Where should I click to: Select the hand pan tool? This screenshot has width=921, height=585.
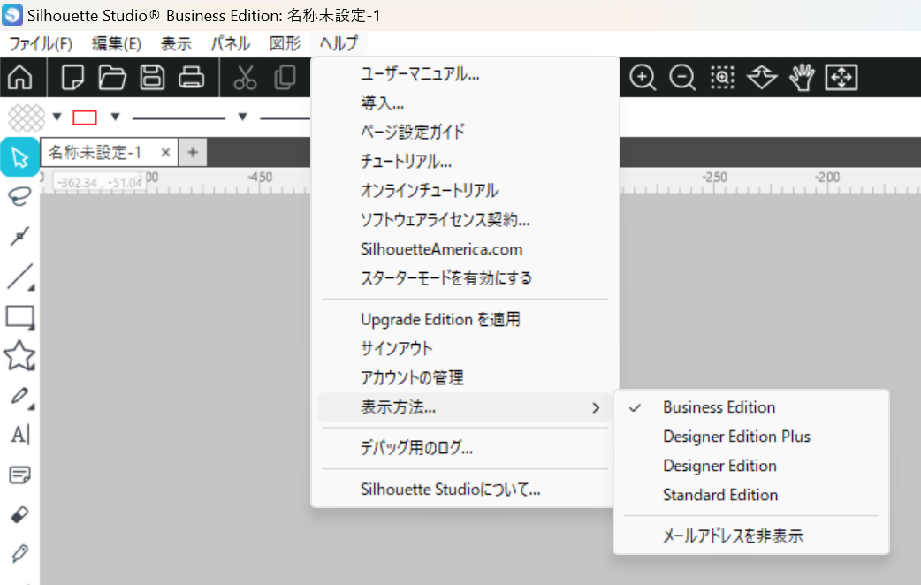point(802,77)
